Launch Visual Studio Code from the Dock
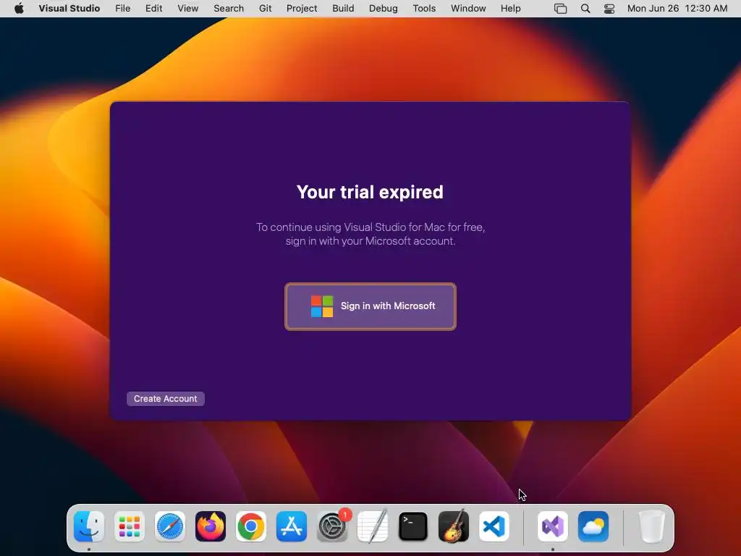Screen dimensions: 741x556 point(494,526)
